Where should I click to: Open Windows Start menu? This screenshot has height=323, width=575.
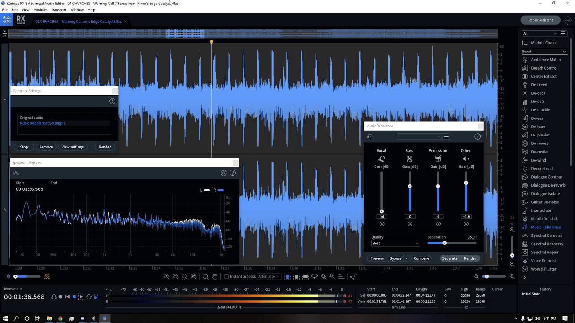coord(5,319)
